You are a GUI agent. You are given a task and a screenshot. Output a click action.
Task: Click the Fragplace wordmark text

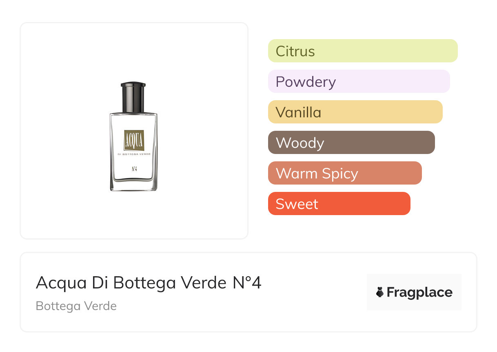tap(419, 292)
